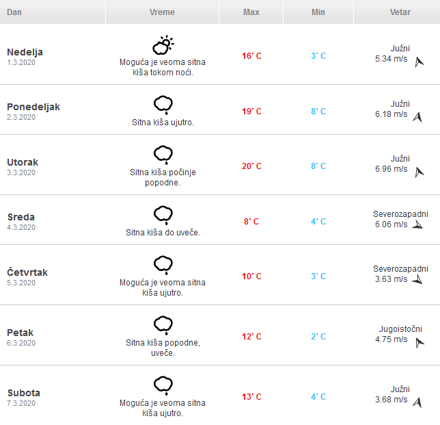
Task: Click the Dan column header
Action: pos(14,12)
